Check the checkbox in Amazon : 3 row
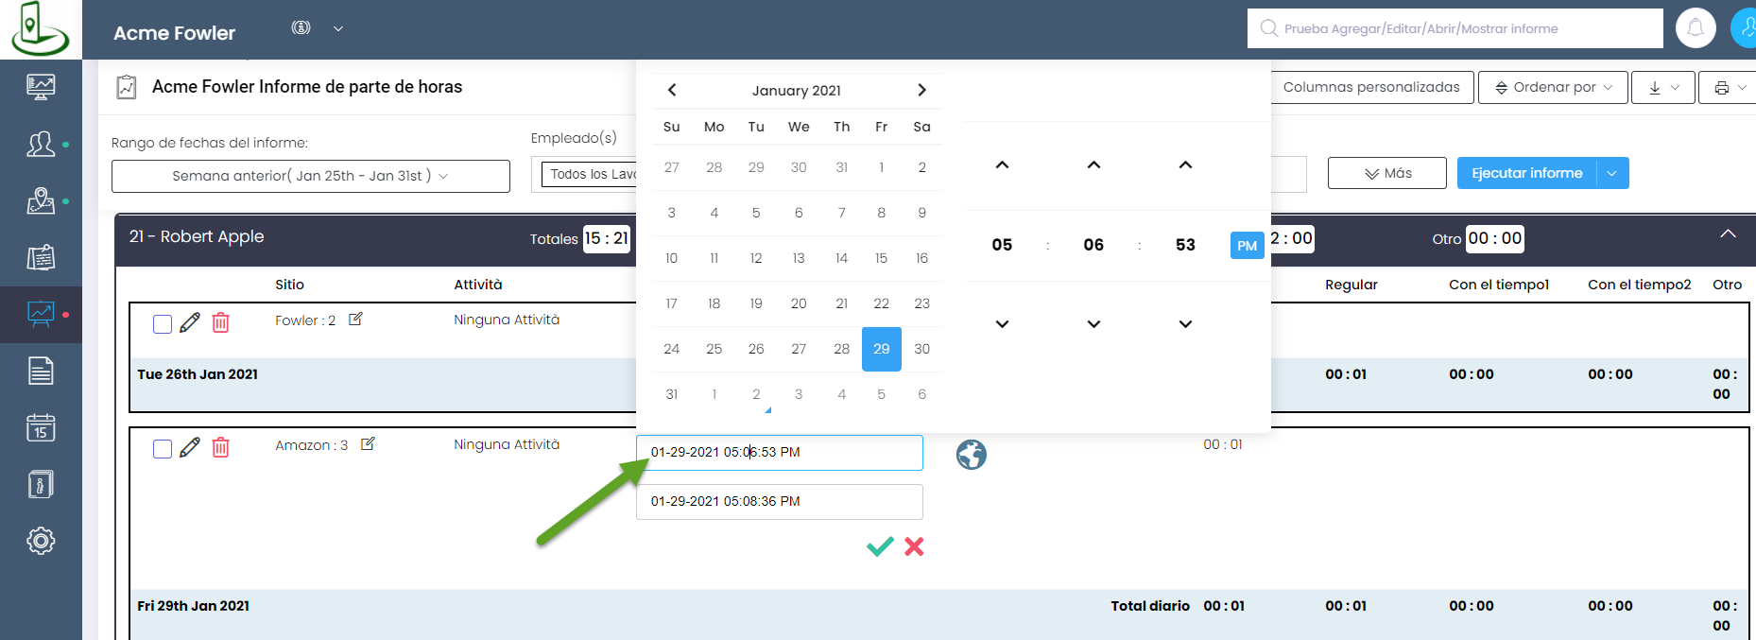Image resolution: width=1756 pixels, height=640 pixels. tap(163, 449)
